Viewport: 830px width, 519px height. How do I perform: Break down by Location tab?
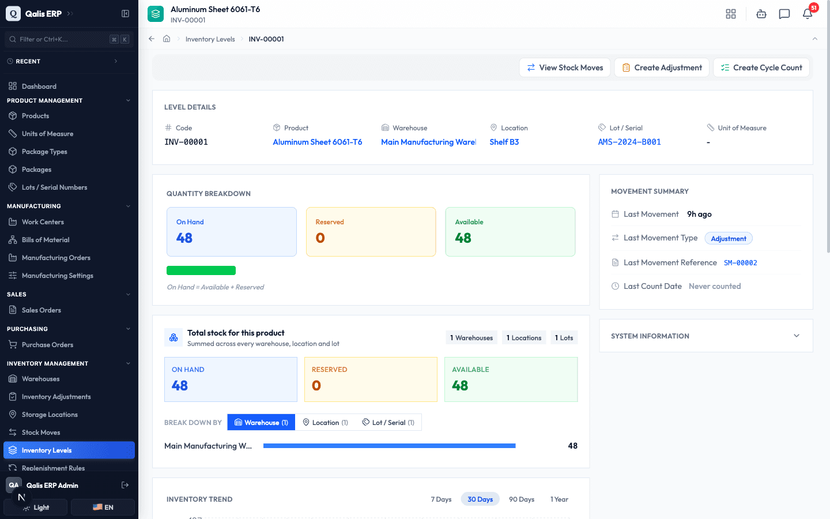pyautogui.click(x=326, y=423)
